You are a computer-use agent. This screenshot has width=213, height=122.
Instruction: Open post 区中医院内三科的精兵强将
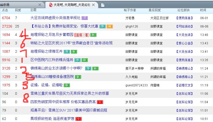pyautogui.click(x=52, y=60)
